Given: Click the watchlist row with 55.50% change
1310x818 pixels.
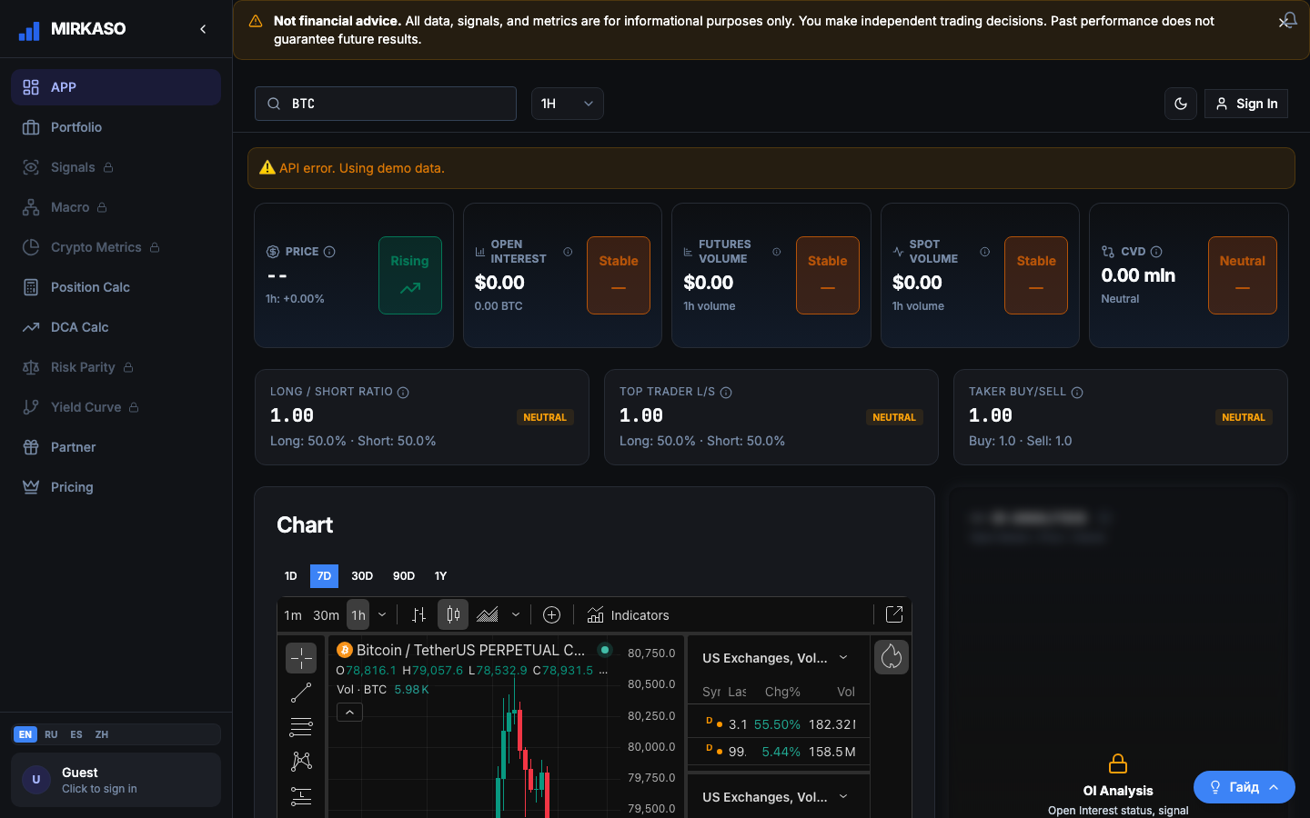Looking at the screenshot, I should tap(779, 724).
